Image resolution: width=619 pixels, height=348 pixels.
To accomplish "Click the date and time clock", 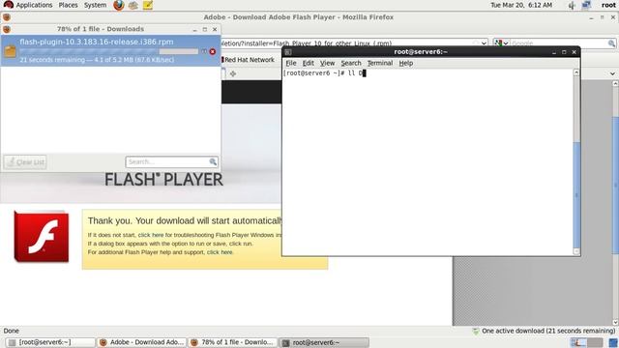I will click(x=521, y=5).
